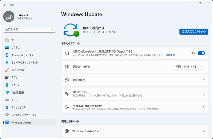Screen dimensions: 213x139
Task: Click 1 週間一時停止する button
Action: click(185, 67)
